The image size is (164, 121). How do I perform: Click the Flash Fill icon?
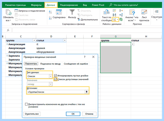[x=114, y=11]
